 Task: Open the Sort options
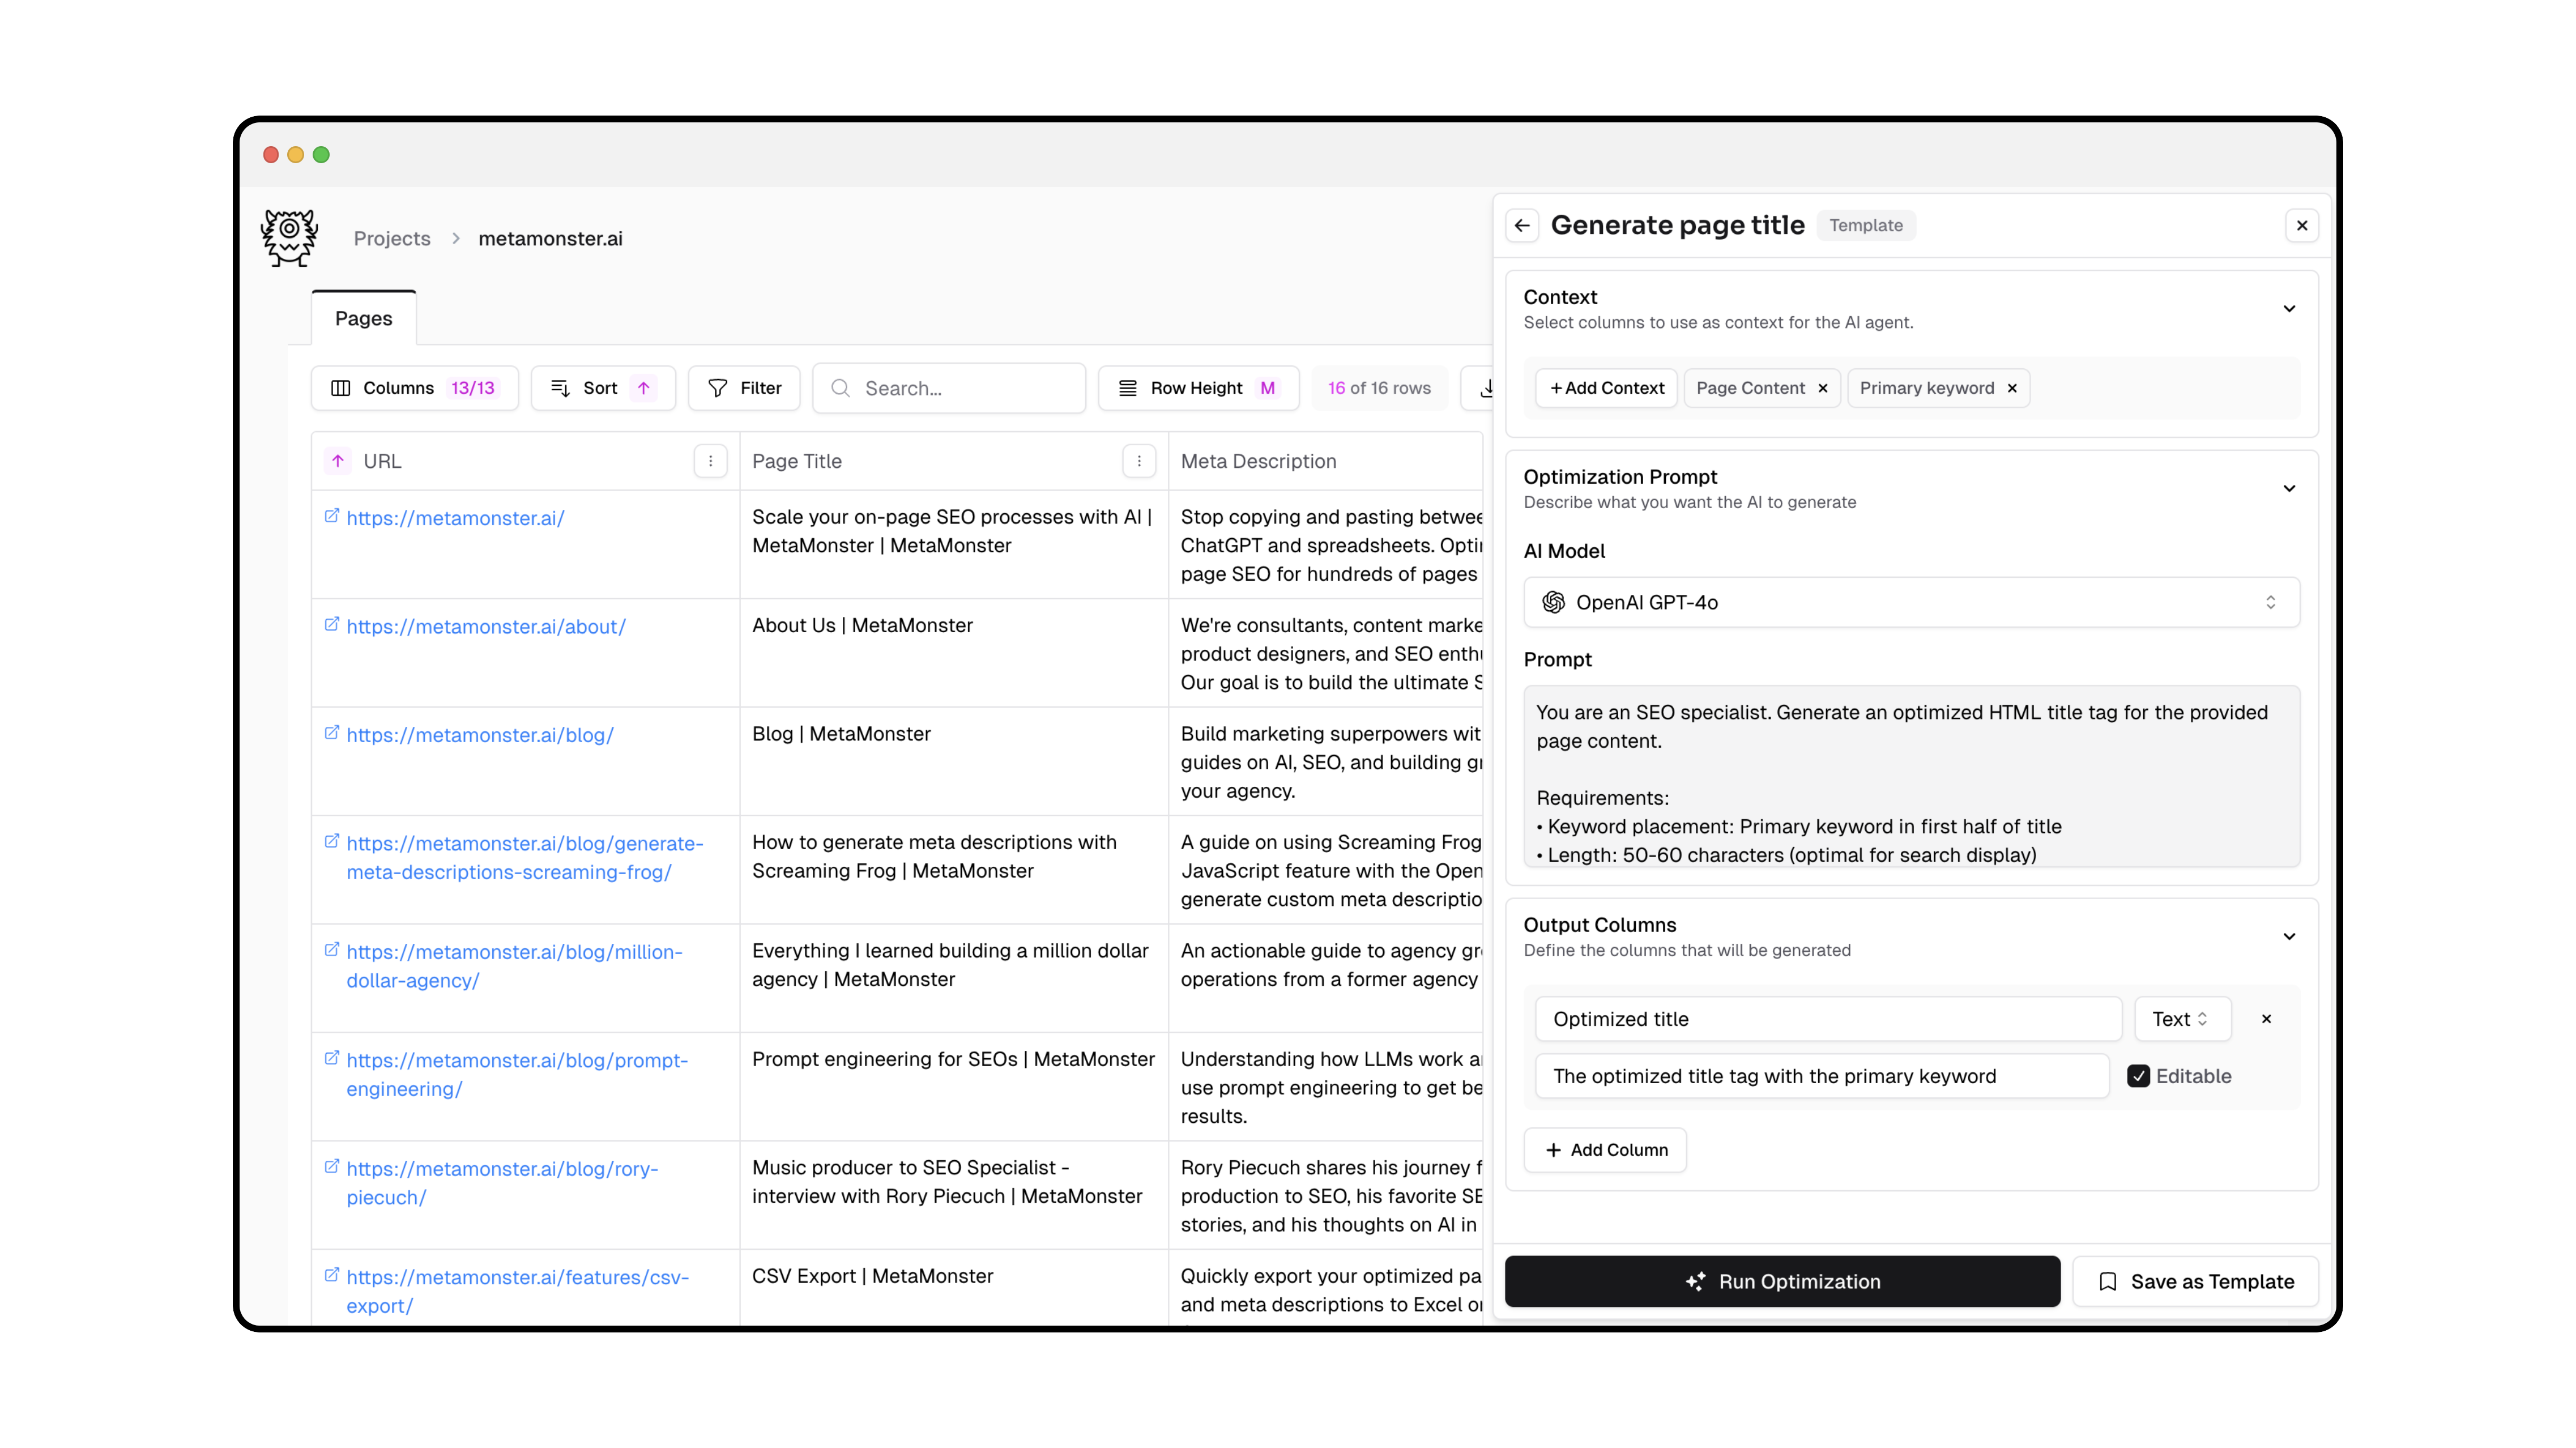click(x=603, y=388)
